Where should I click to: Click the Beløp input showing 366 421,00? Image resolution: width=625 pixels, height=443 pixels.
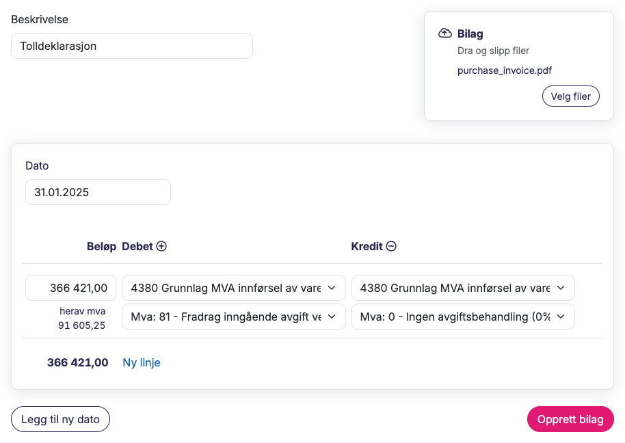(70, 288)
